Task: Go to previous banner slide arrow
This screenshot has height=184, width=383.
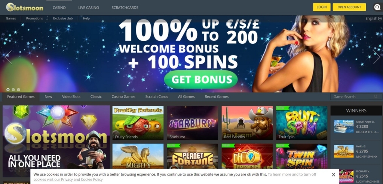Action: click(8, 57)
